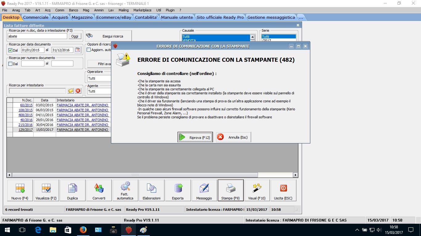
Task: Click Annulla (Esc) in the error dialog
Action: pos(234,137)
